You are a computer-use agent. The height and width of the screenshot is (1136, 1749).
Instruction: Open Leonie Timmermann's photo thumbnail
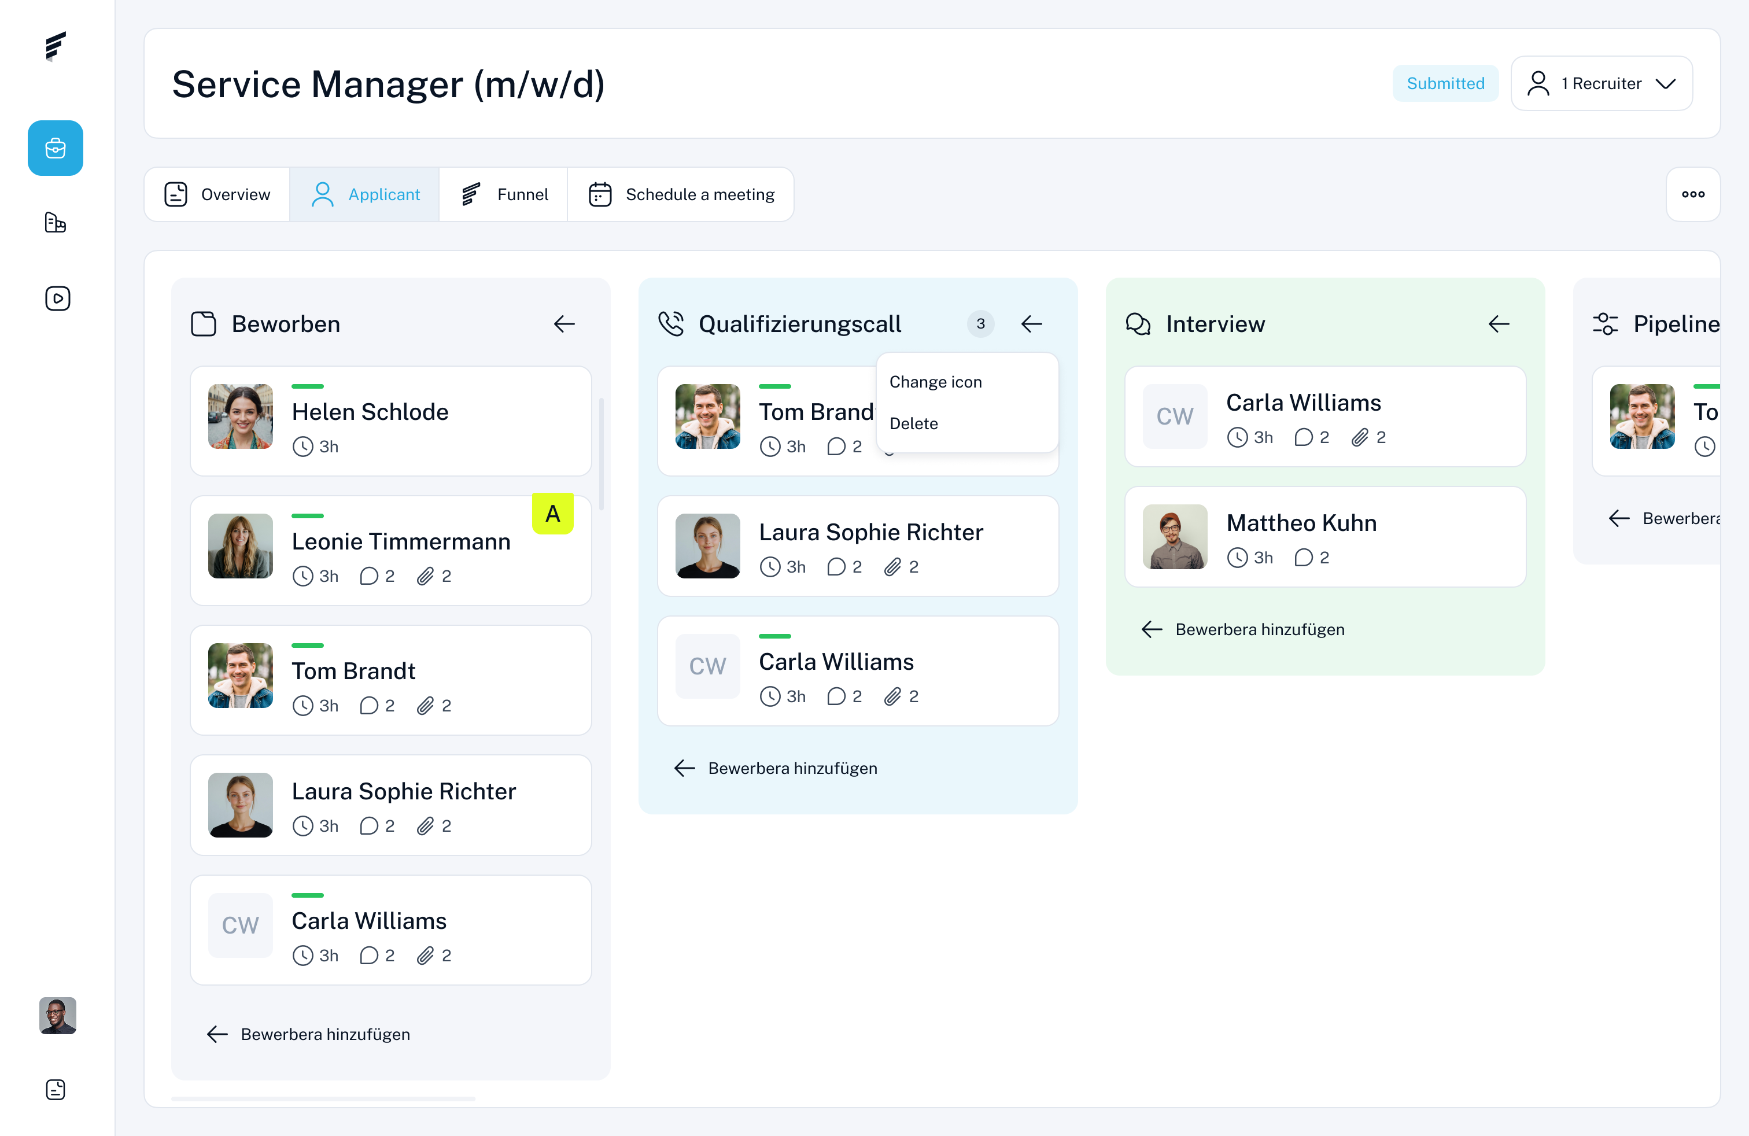[x=240, y=546]
